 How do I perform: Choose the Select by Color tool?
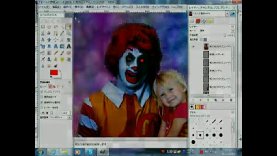(x=69, y=27)
